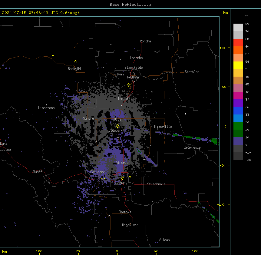This screenshot has width=261, height=255.
Task: Click the Limestone label
Action: point(46,108)
